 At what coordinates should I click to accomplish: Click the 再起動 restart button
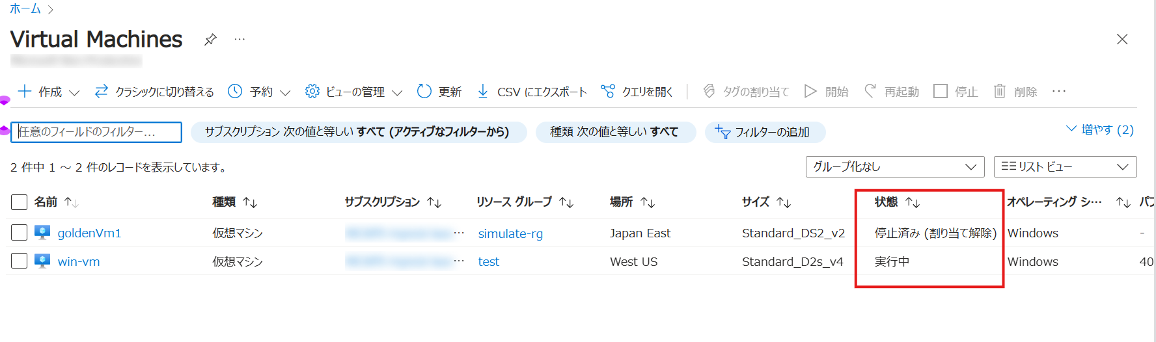[892, 92]
